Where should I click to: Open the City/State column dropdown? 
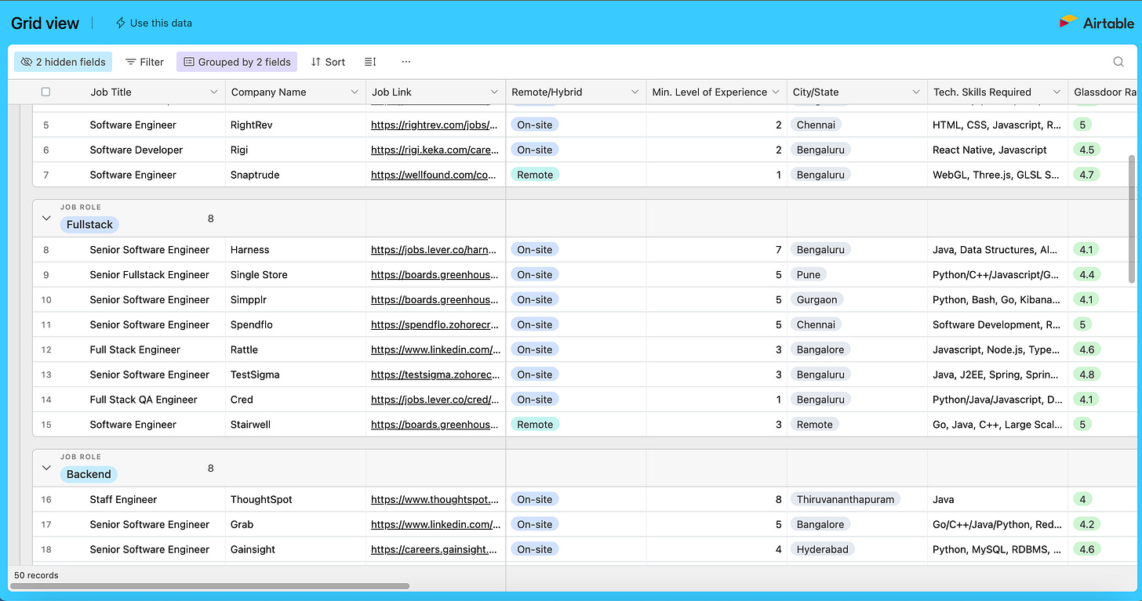click(915, 92)
